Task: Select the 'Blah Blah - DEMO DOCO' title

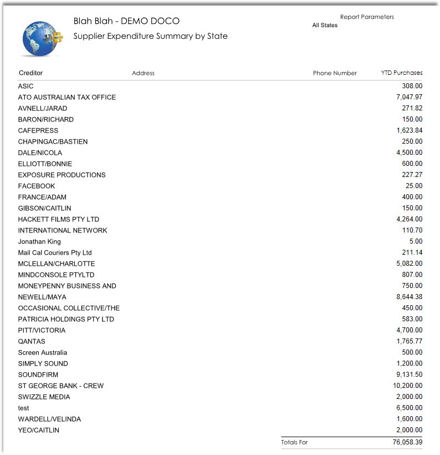Action: [x=126, y=21]
